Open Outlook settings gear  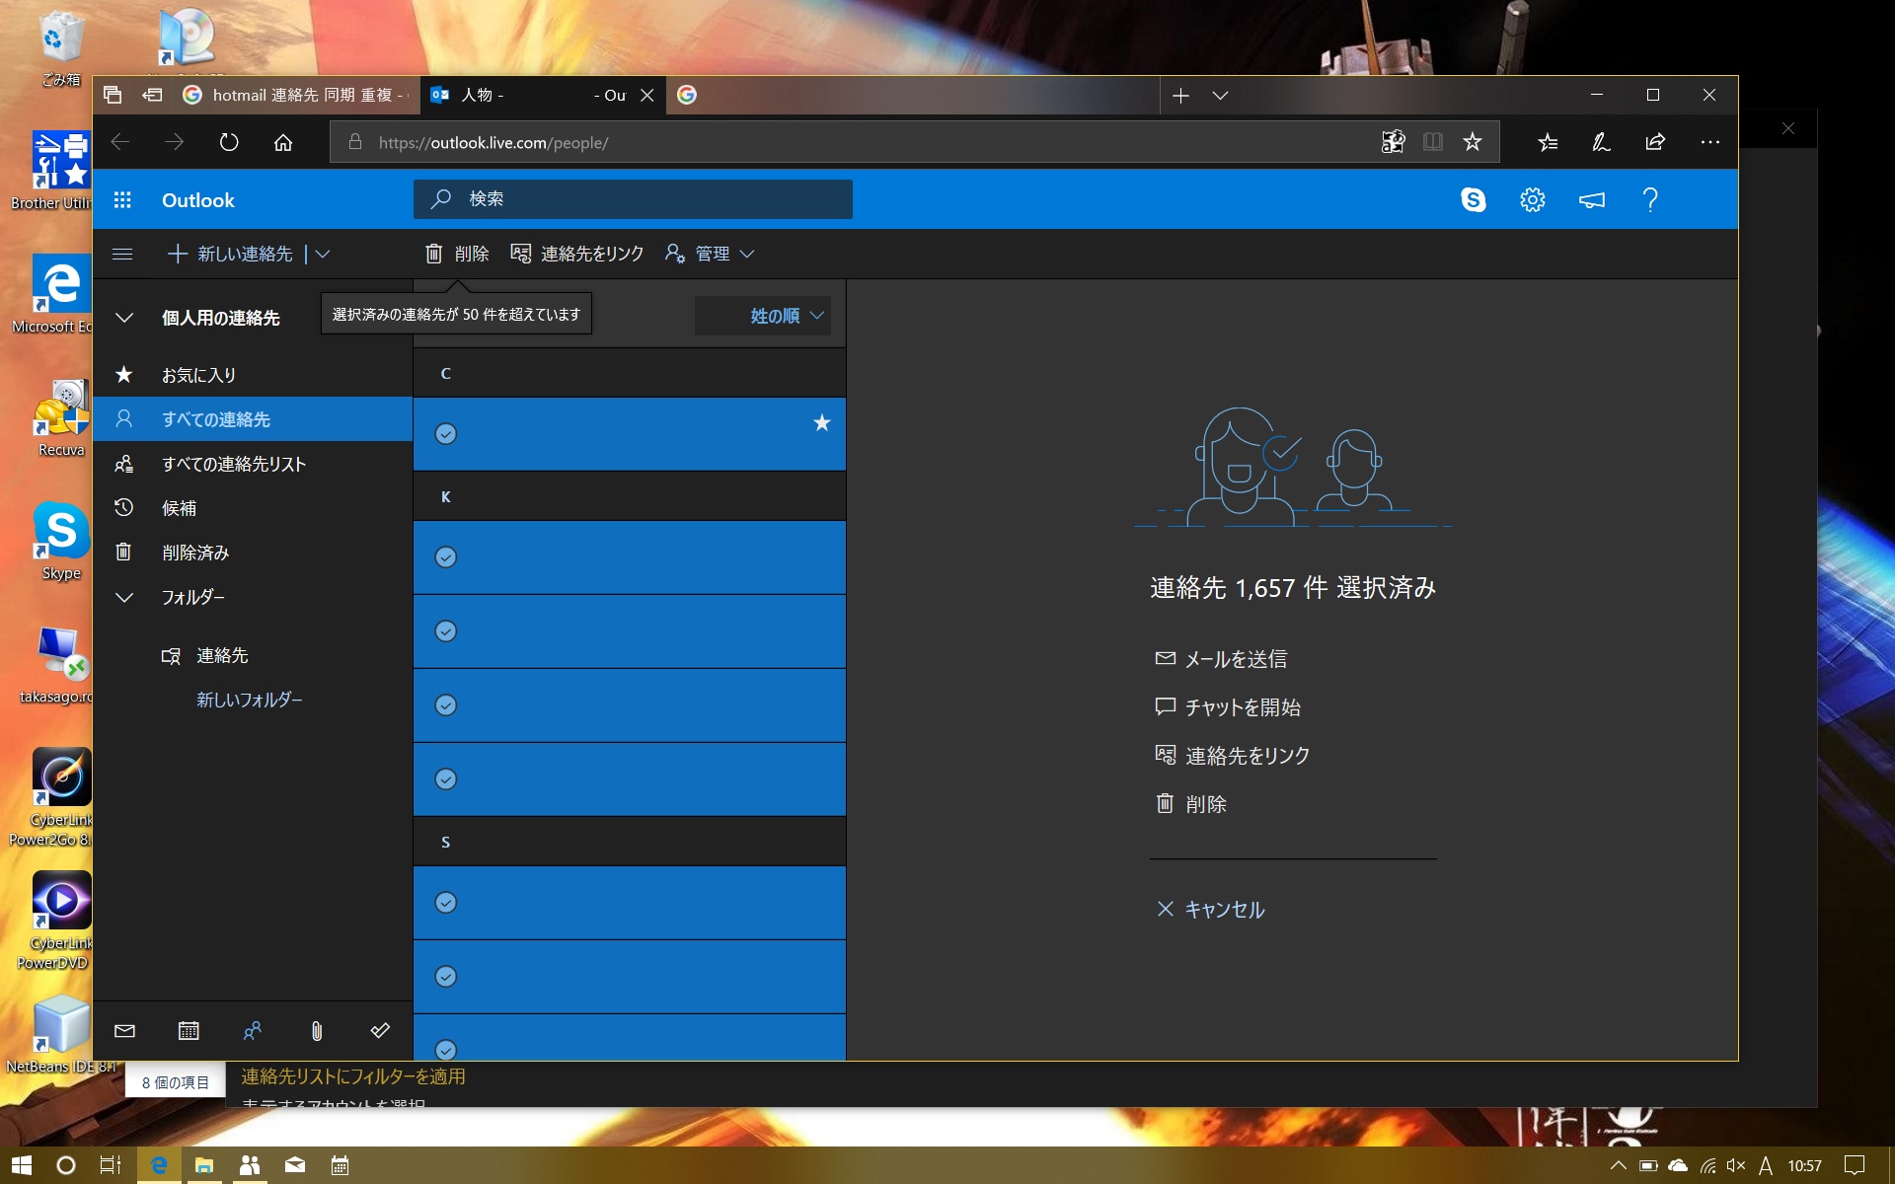pos(1532,200)
